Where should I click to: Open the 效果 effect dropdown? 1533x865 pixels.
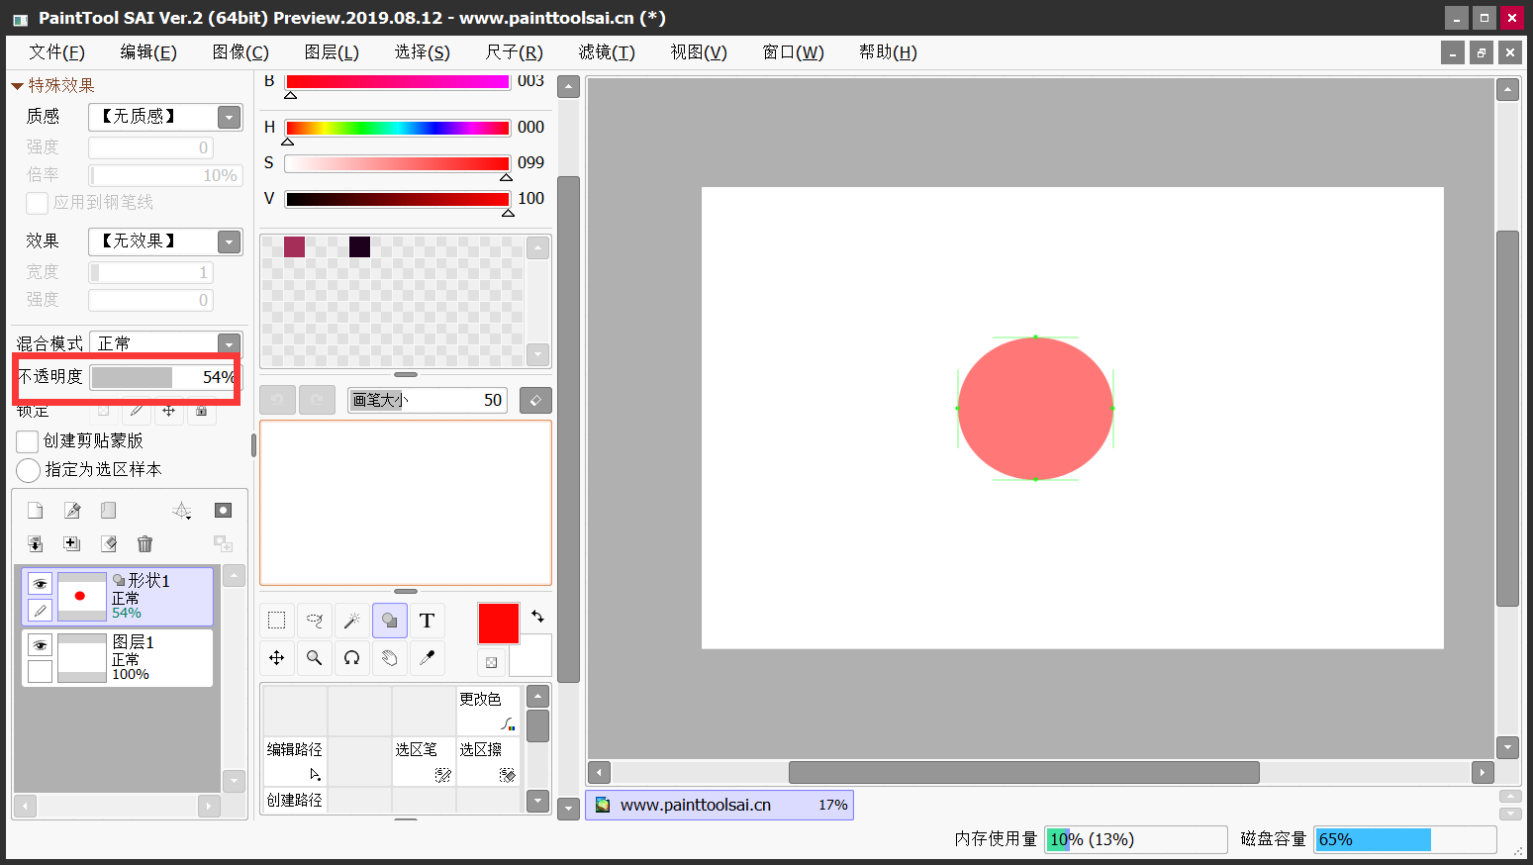pos(230,241)
